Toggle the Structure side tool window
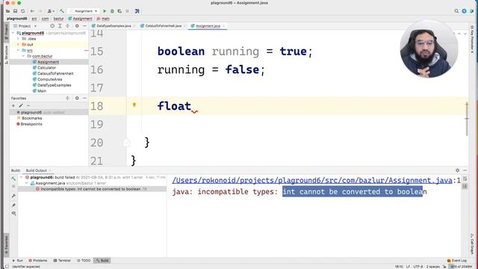478x269 pixels. [7, 55]
